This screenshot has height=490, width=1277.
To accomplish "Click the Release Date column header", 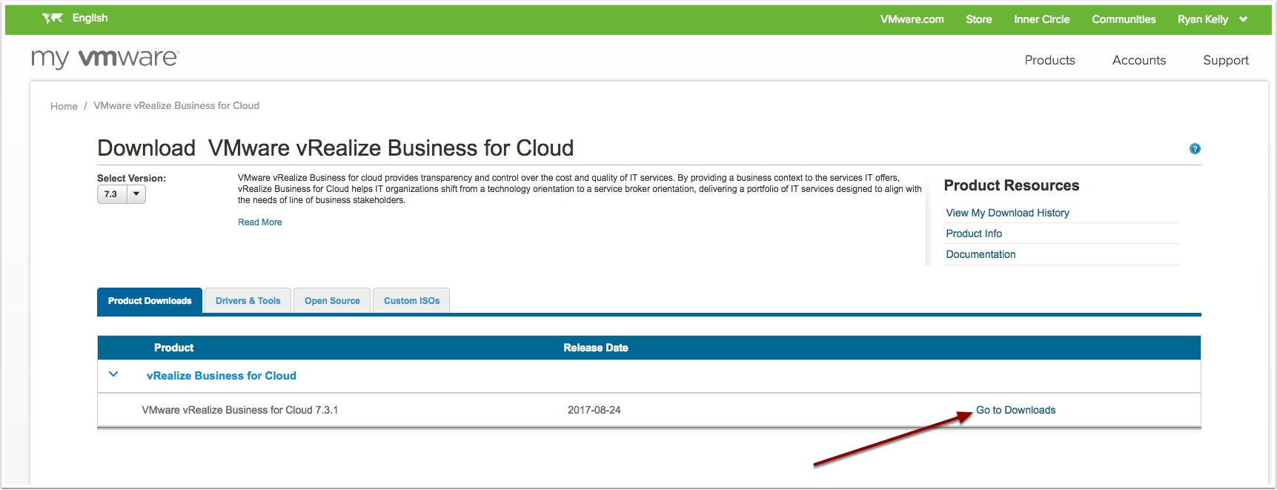I will 596,348.
